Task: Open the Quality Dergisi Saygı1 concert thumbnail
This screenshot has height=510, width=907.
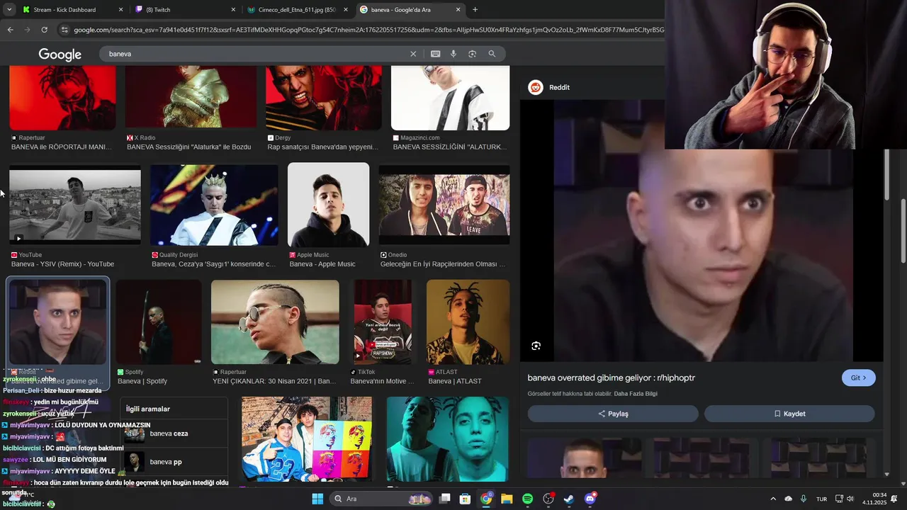Action: pyautogui.click(x=214, y=205)
